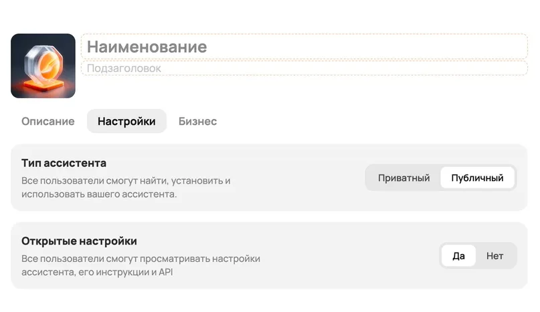Click the description under Тип ассистента

(126, 187)
